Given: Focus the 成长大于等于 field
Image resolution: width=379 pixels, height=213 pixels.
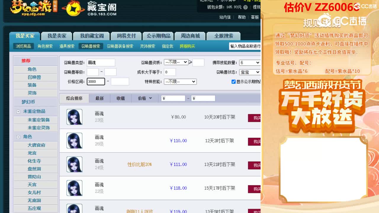Looking at the screenshot, I should (x=170, y=72).
